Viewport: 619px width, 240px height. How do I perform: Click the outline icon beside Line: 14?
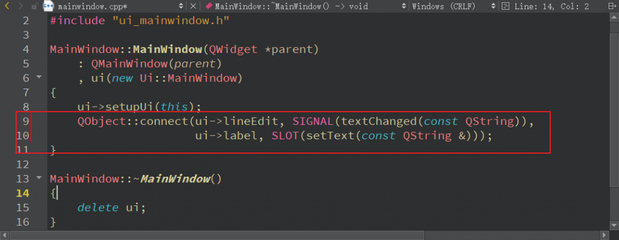pos(505,6)
